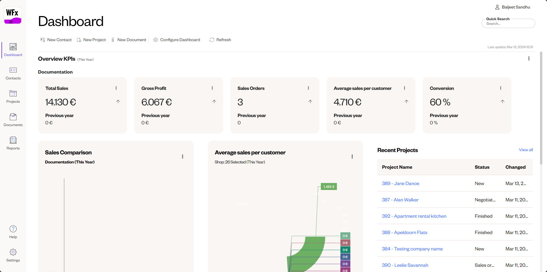
Task: Click New Document in the toolbar
Action: point(129,40)
